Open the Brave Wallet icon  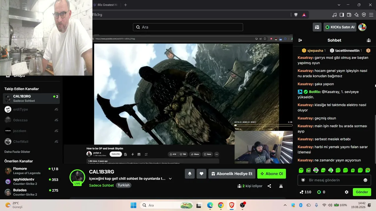pos(349,15)
